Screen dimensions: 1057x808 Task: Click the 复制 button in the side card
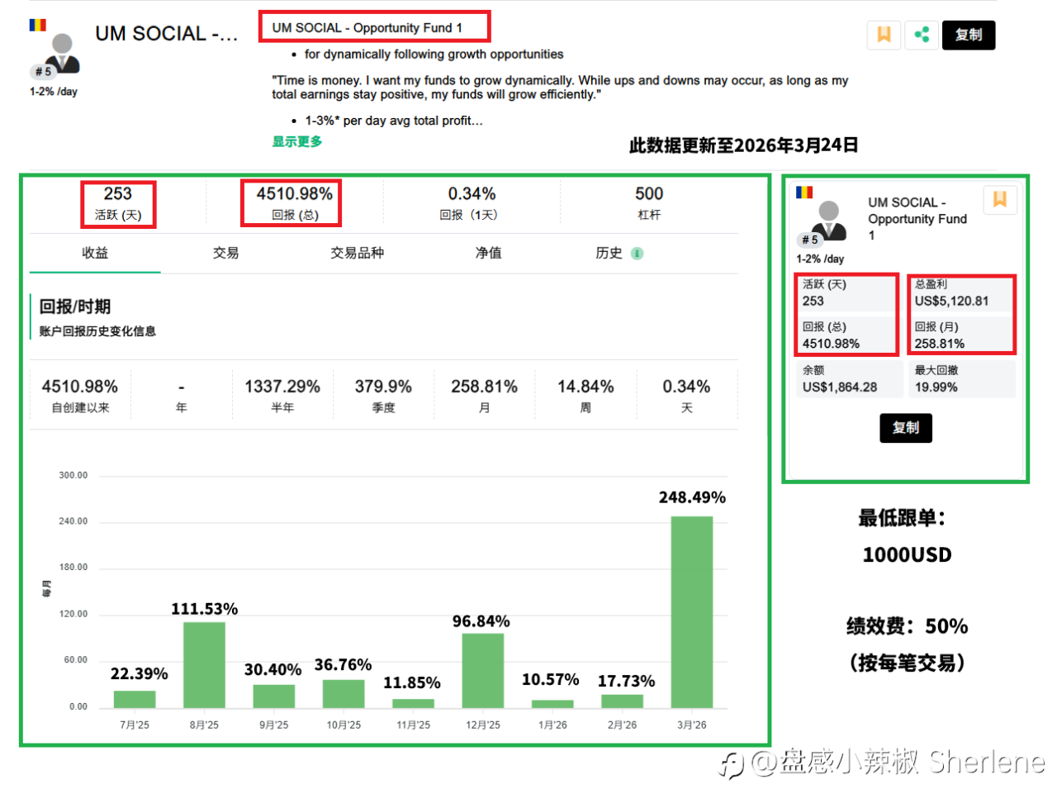pyautogui.click(x=906, y=428)
